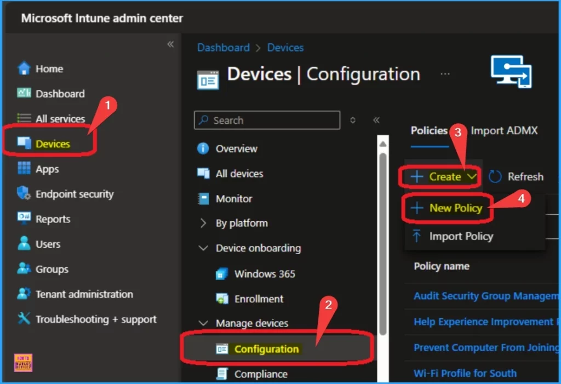Open Troubleshooting + support in the sidebar

96,319
